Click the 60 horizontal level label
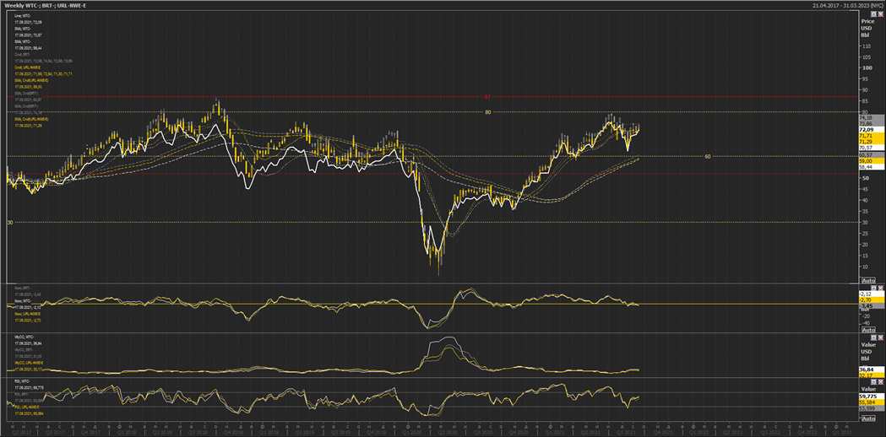Image resolution: width=886 pixels, height=437 pixels. point(708,156)
